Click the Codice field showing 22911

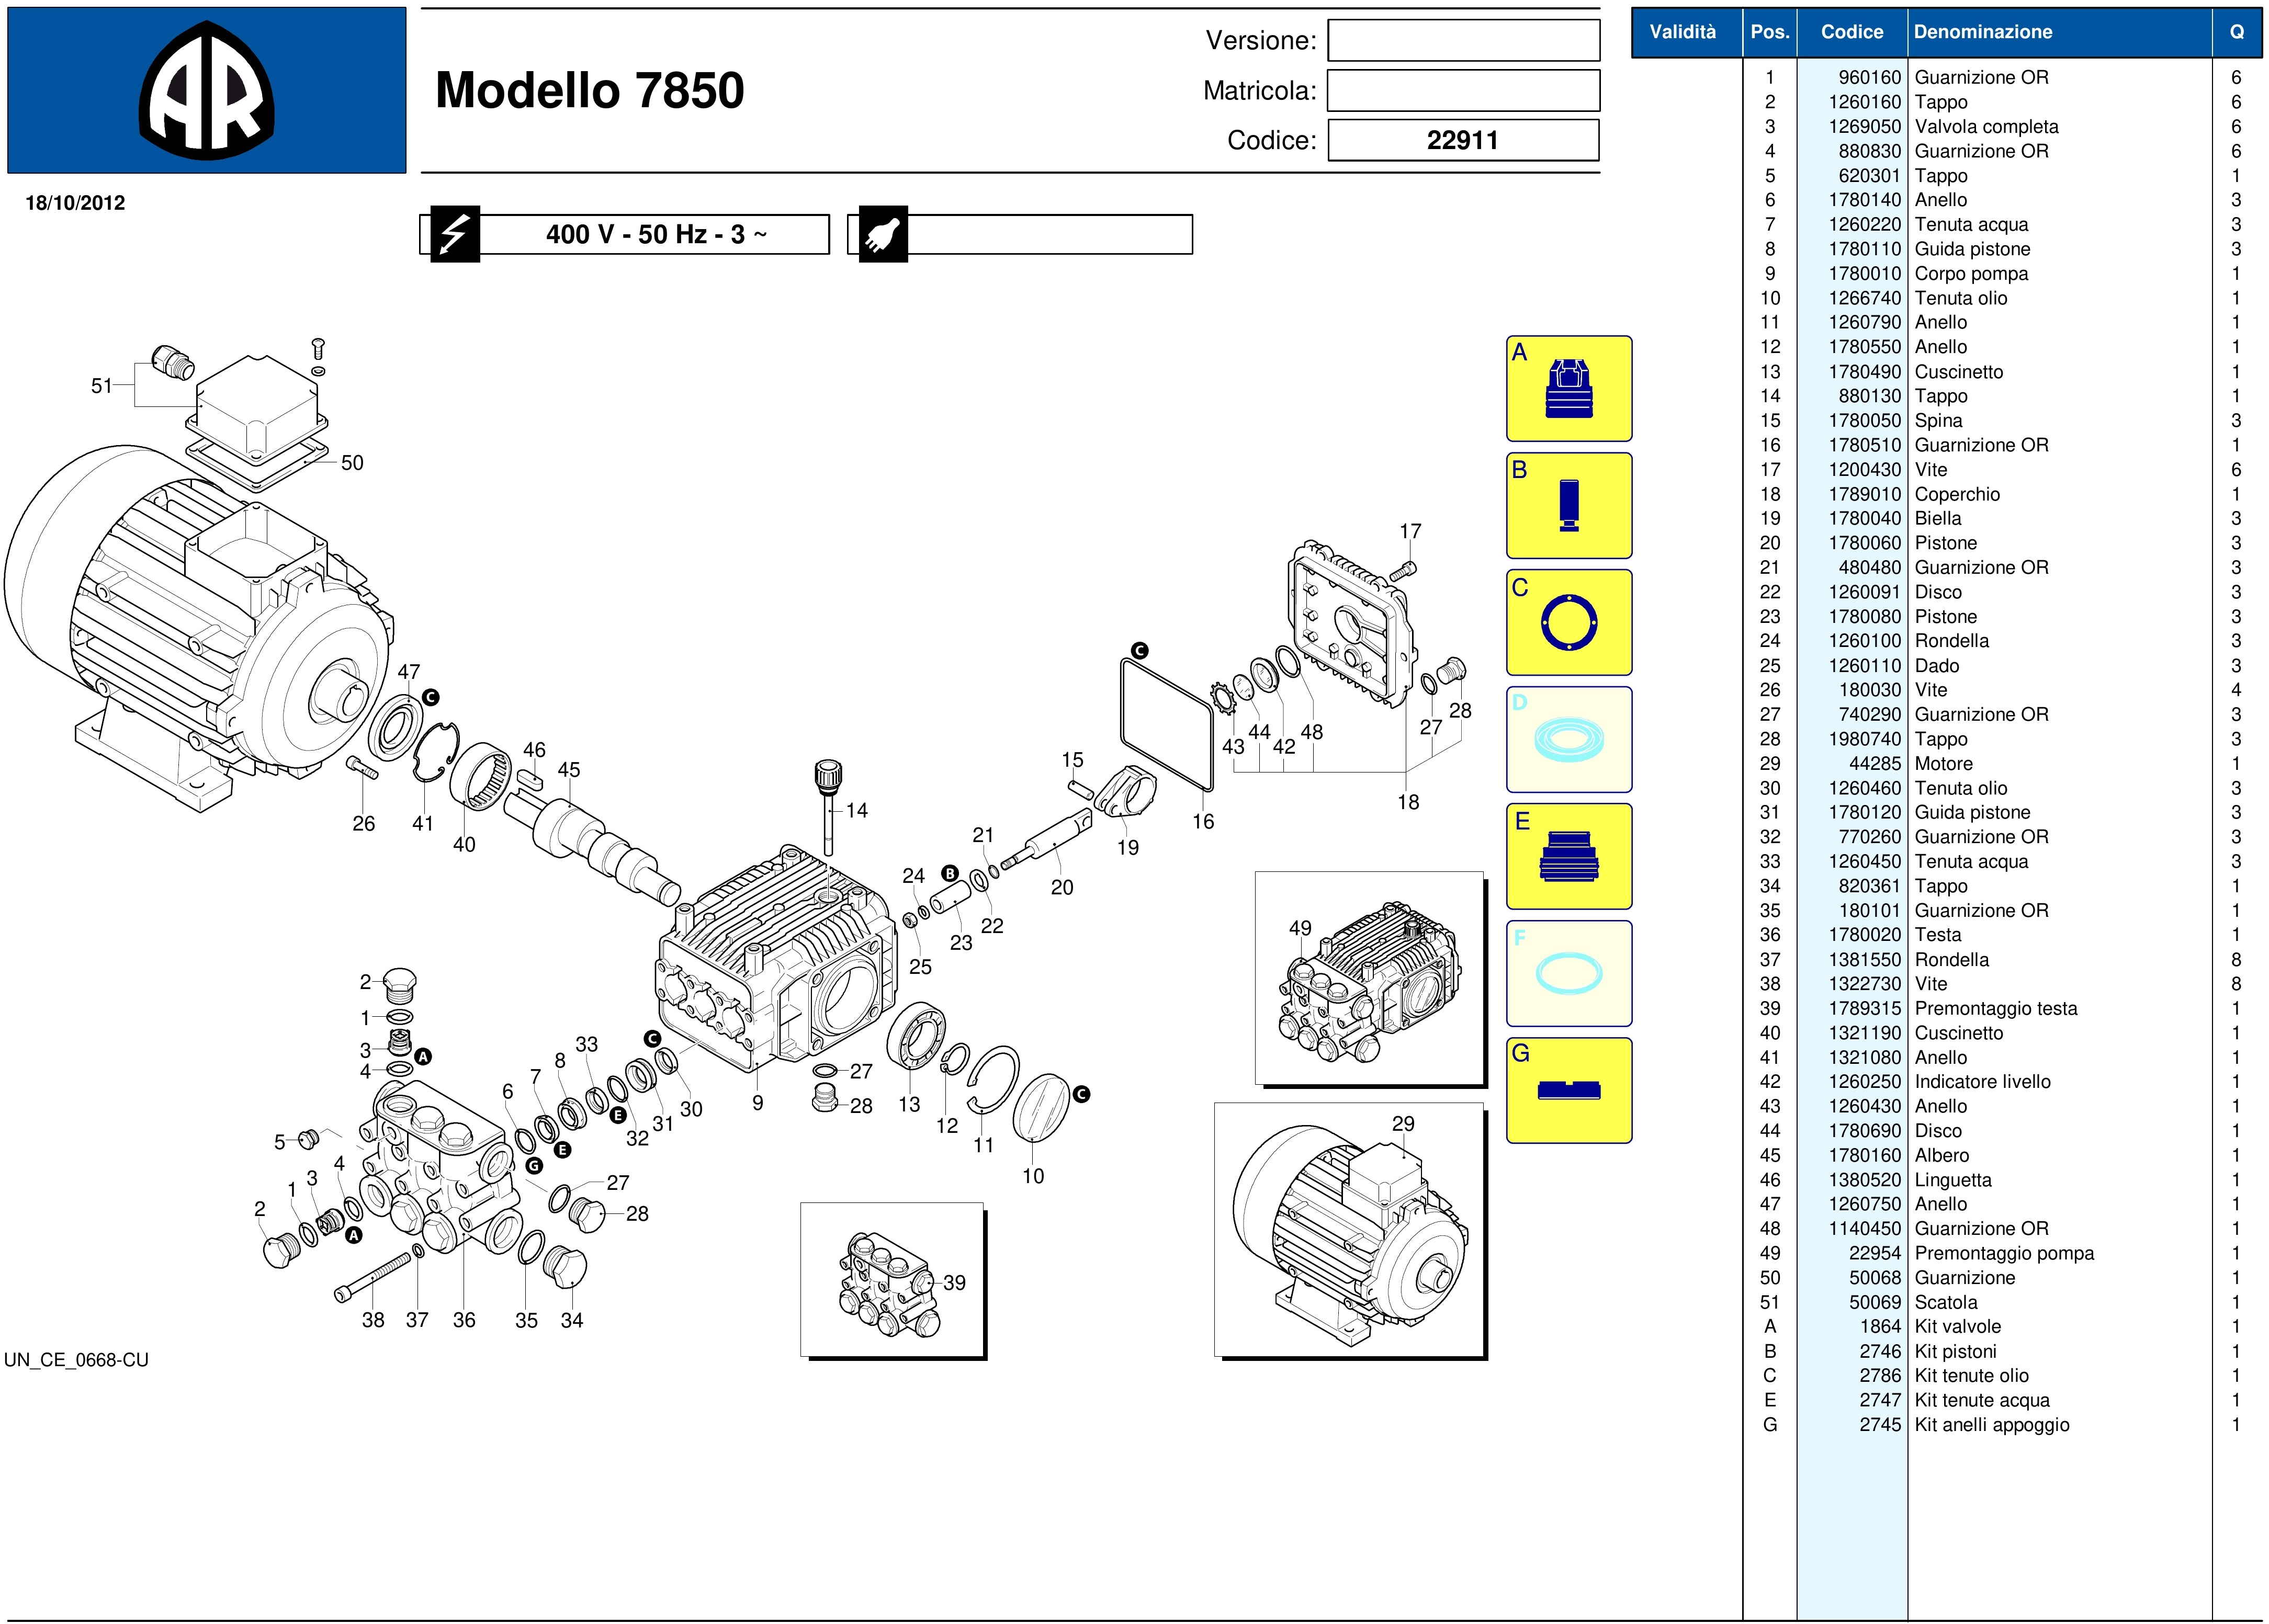[x=1463, y=140]
